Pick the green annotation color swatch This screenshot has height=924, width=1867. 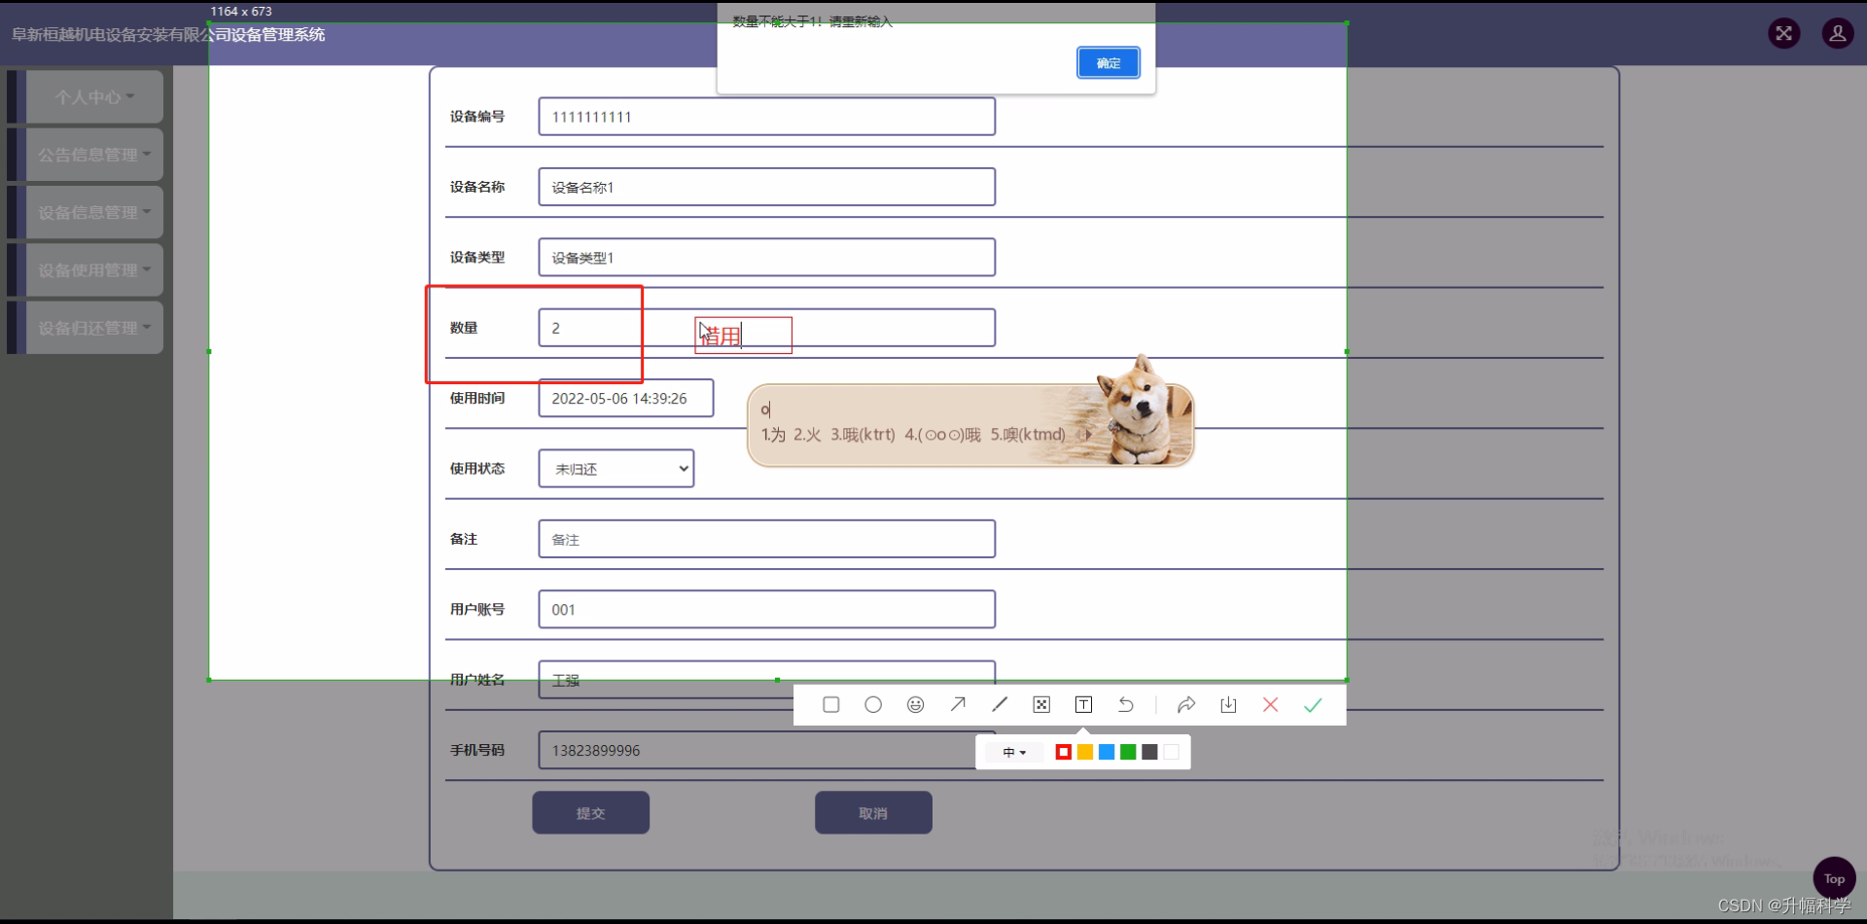coord(1128,752)
